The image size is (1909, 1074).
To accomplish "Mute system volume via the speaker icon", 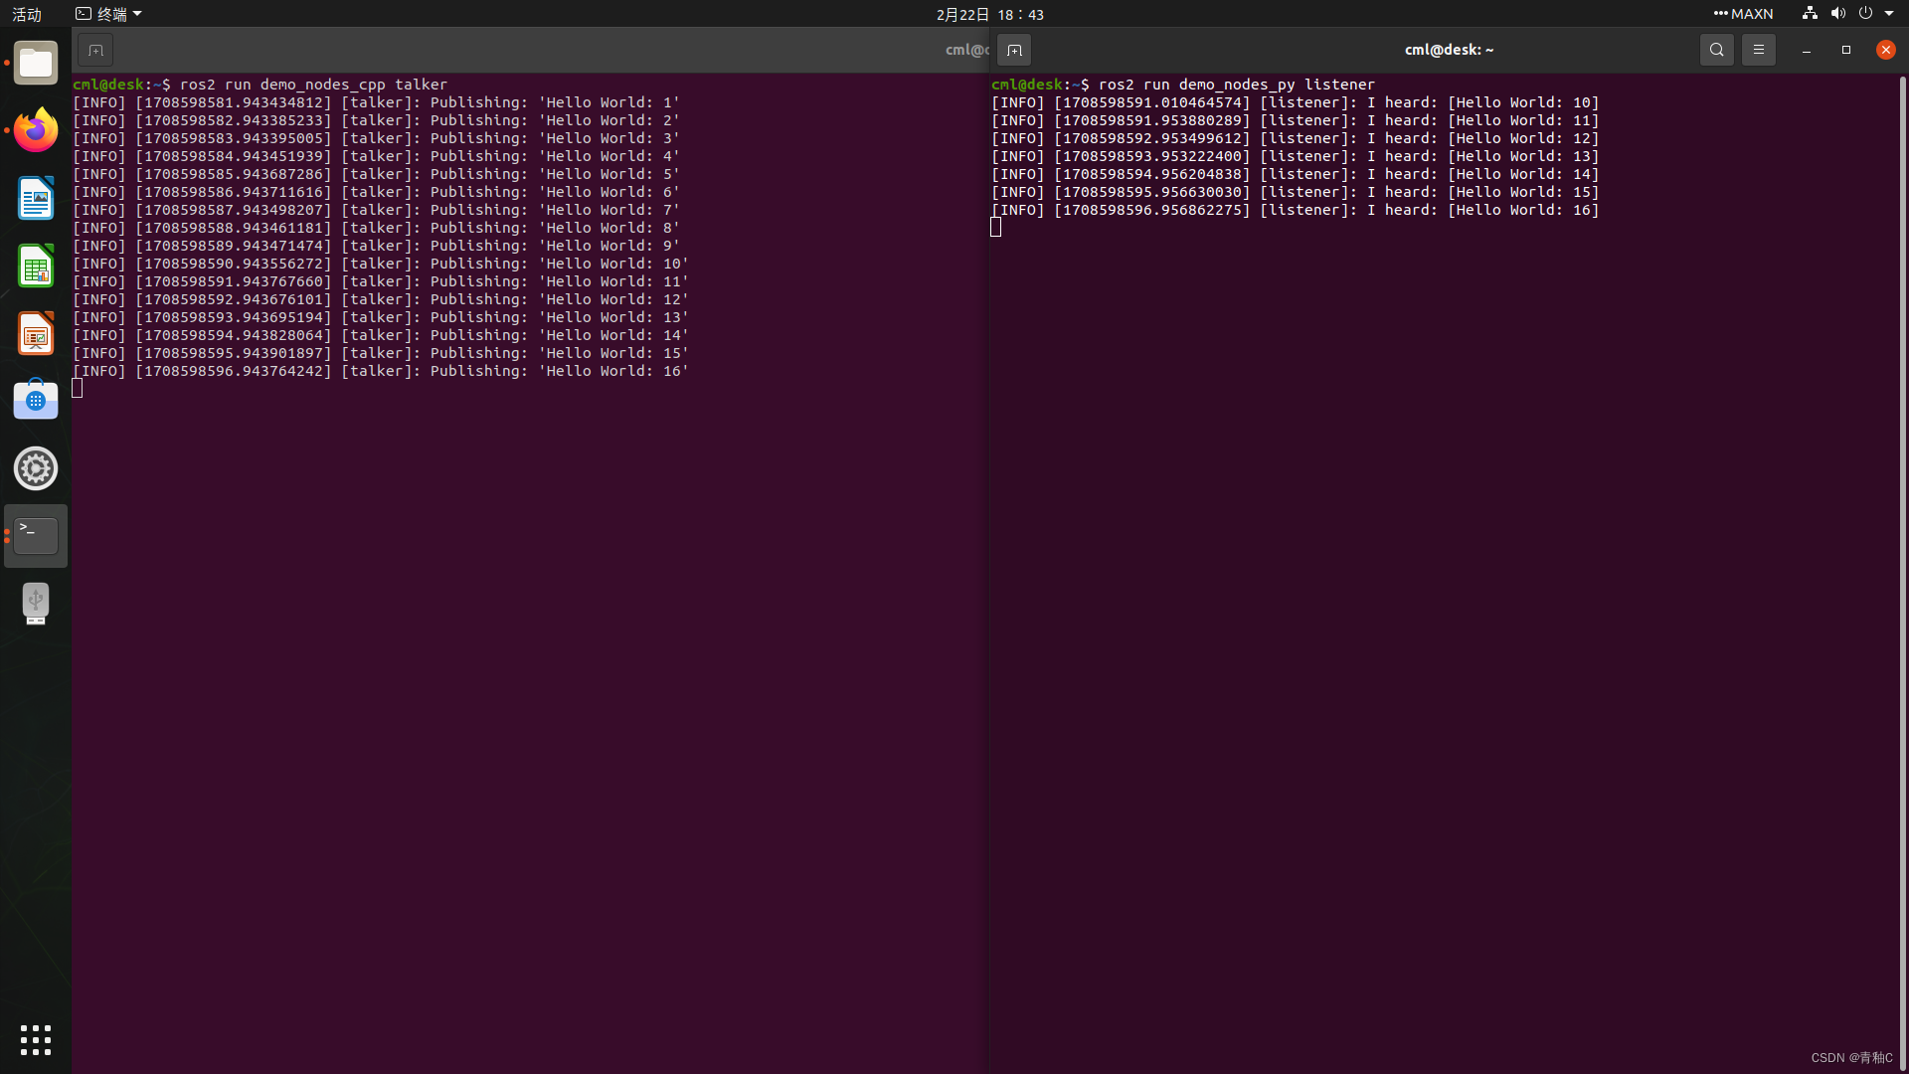I will pyautogui.click(x=1838, y=13).
